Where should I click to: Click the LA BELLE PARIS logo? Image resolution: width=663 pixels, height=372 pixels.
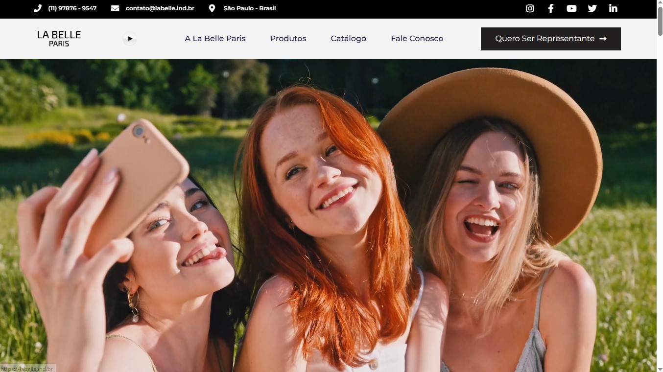point(58,38)
